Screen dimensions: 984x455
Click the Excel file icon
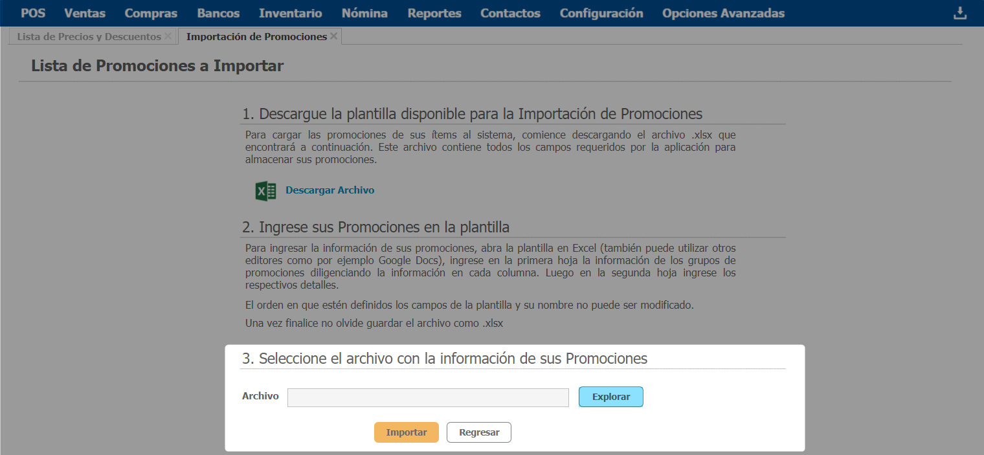pos(265,191)
